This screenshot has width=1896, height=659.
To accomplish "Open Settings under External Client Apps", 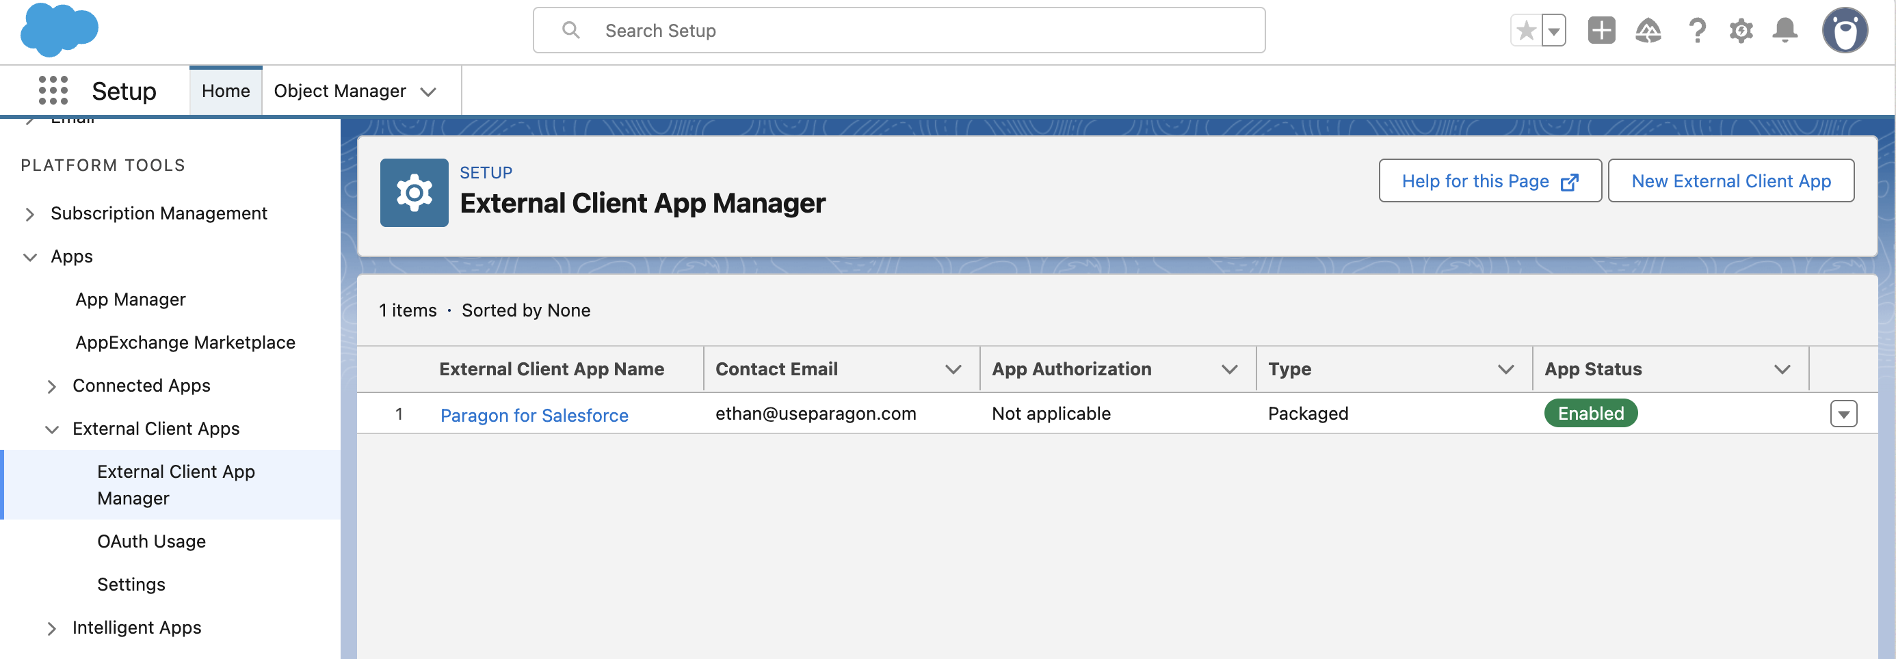I will (x=131, y=584).
